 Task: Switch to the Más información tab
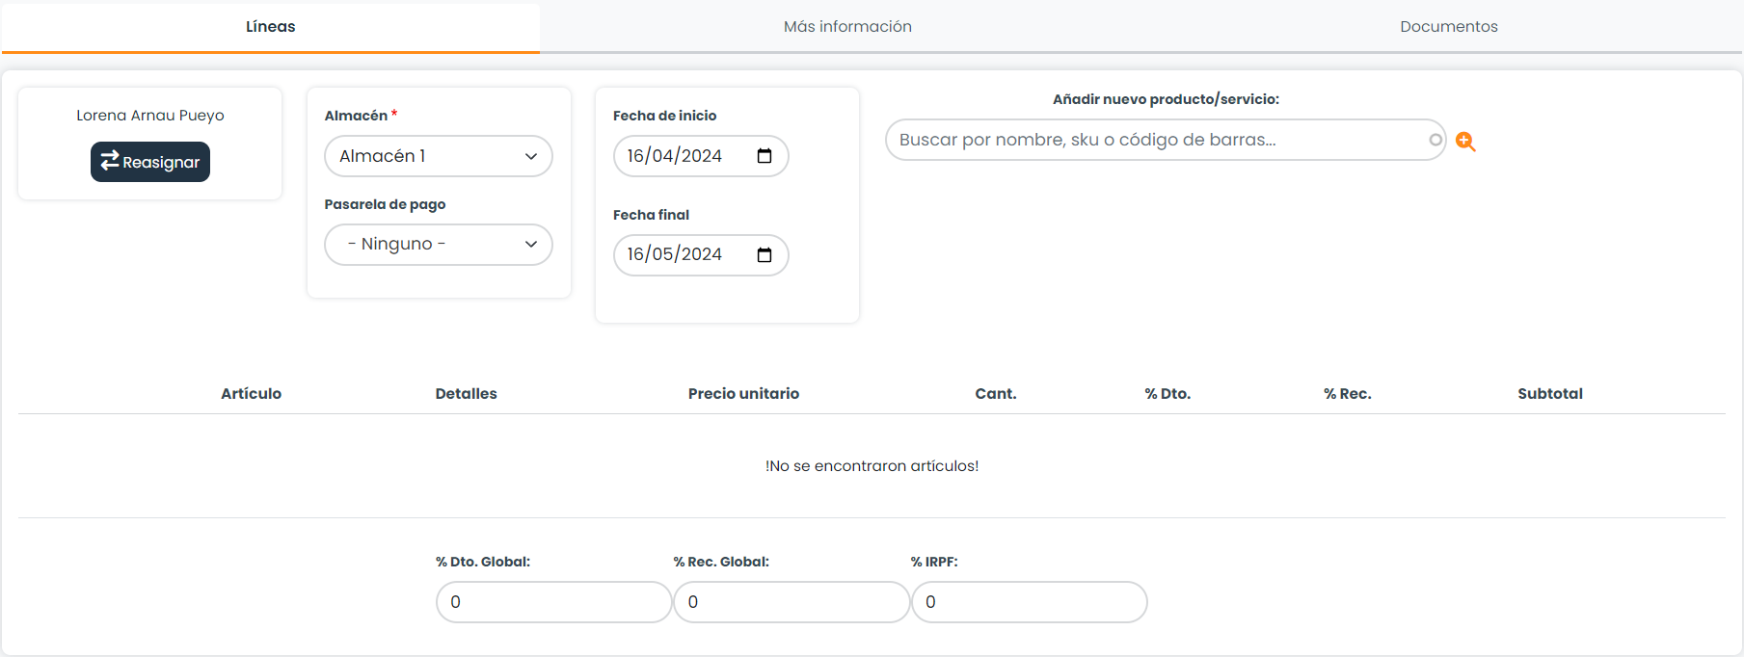[847, 27]
